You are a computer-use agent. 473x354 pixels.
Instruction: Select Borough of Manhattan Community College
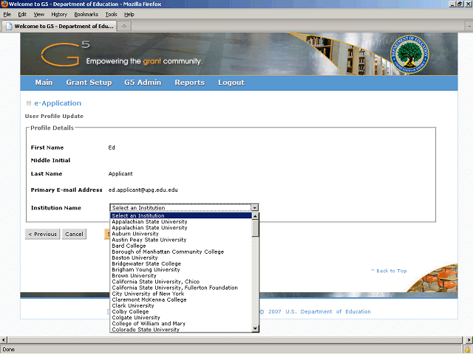click(x=180, y=251)
